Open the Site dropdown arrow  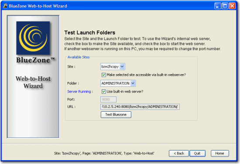[x=122, y=67]
